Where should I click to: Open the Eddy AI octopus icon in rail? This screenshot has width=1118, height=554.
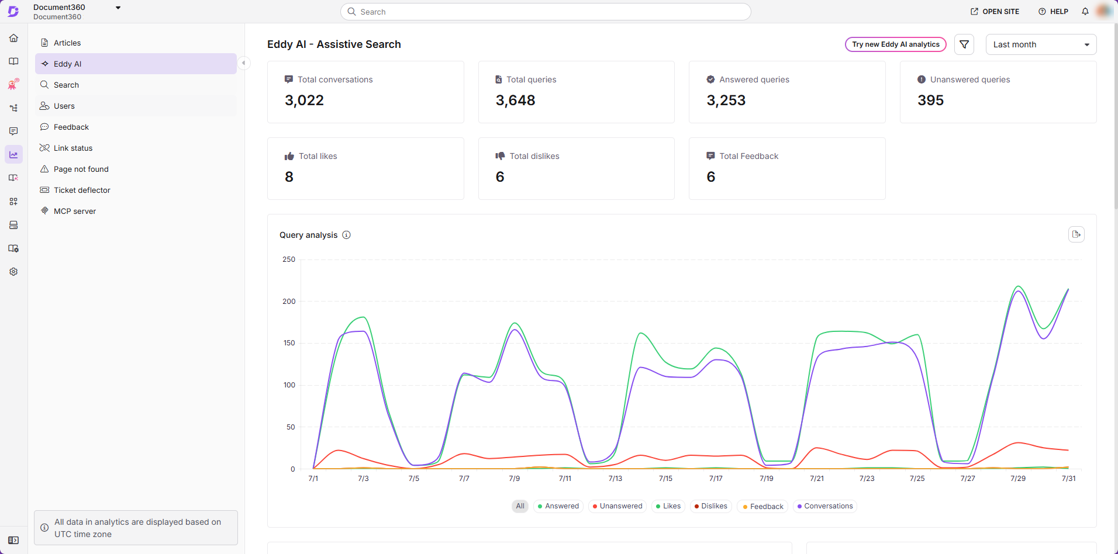[x=13, y=85]
